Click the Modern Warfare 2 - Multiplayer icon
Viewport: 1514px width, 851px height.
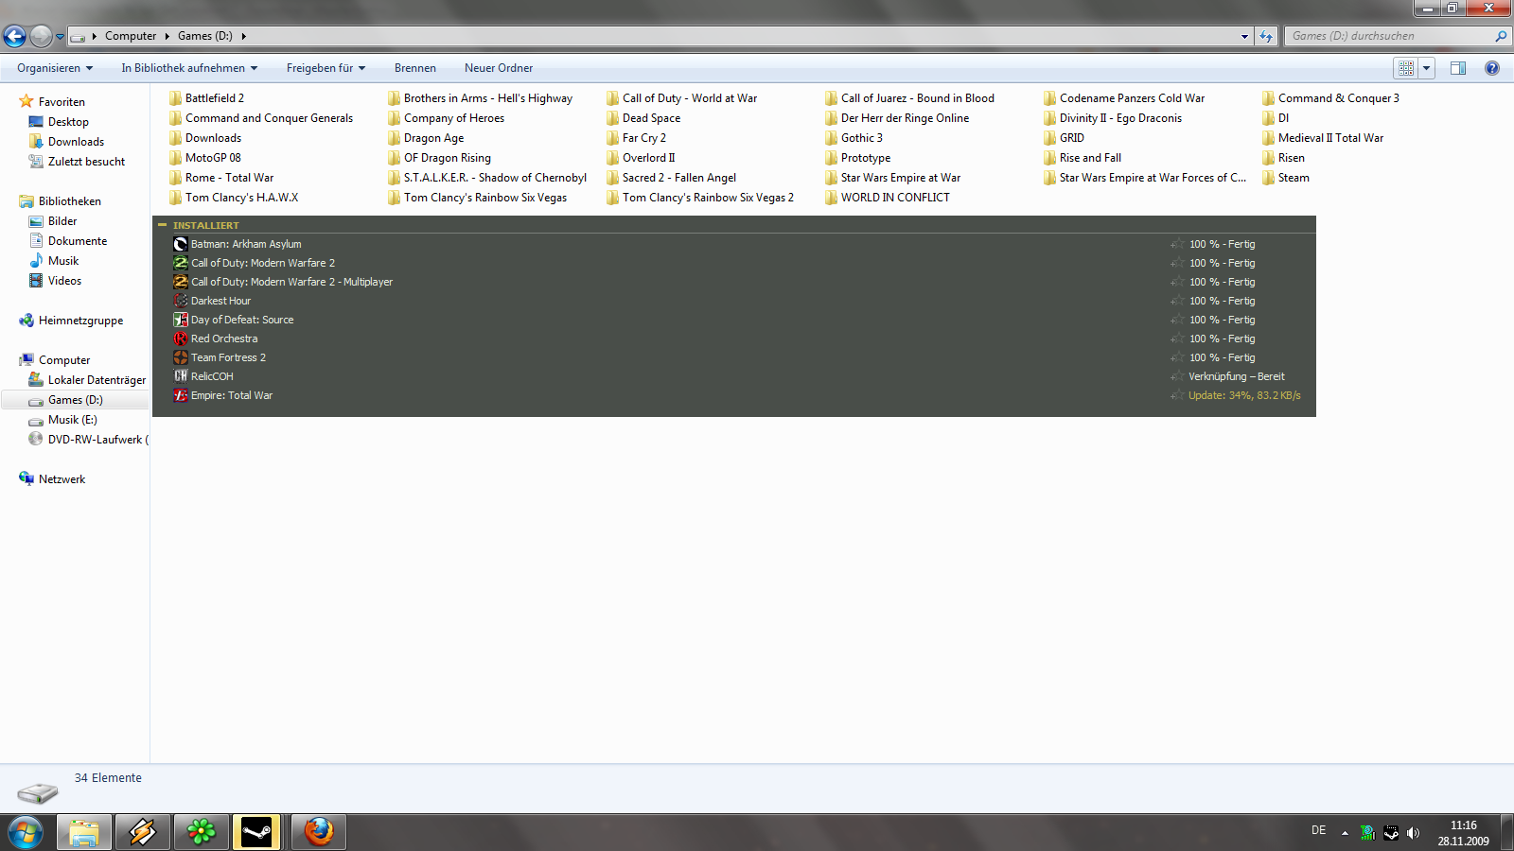181,282
